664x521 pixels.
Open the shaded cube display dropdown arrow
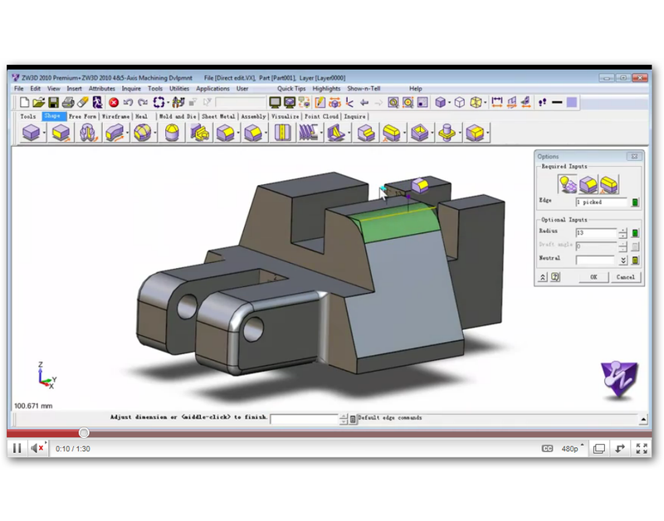point(449,102)
